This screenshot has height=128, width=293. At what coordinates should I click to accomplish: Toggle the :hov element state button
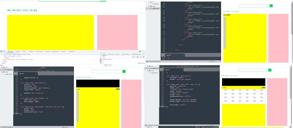coord(133,57)
